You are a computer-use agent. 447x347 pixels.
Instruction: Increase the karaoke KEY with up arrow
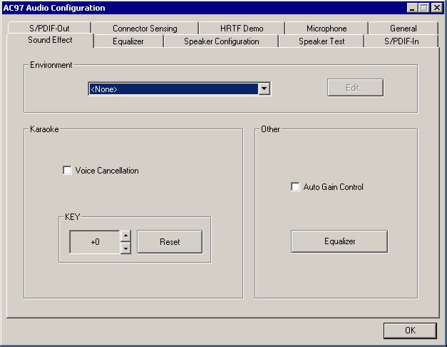point(125,236)
